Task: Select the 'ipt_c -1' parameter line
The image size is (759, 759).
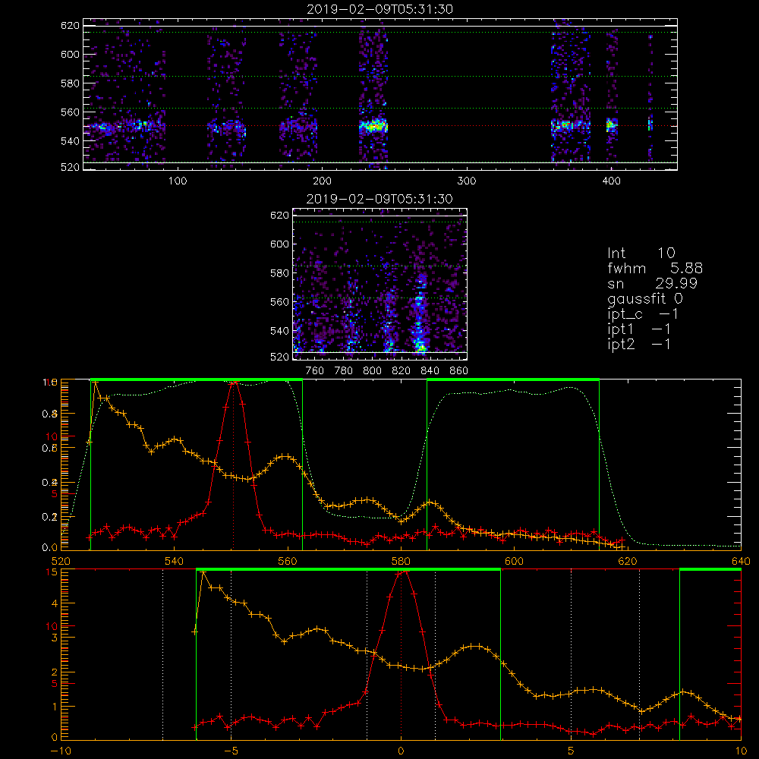Action: [x=644, y=314]
